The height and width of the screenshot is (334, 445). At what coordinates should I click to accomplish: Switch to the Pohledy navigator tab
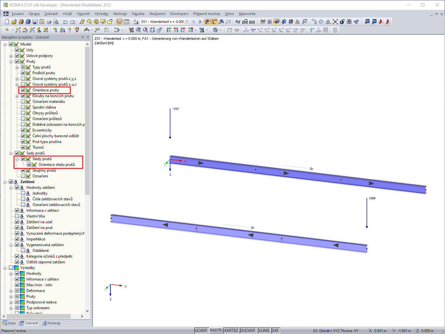coord(52,323)
